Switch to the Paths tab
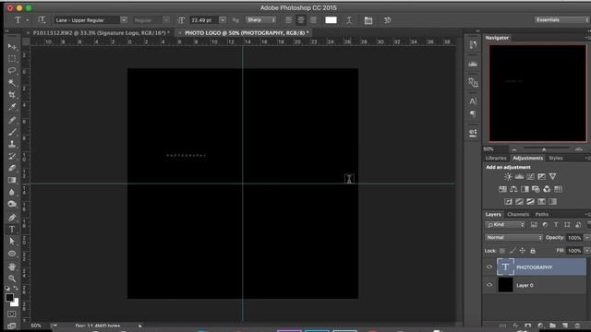The width and height of the screenshot is (591, 332). (542, 214)
